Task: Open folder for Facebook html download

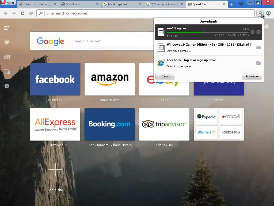Action: point(258,63)
